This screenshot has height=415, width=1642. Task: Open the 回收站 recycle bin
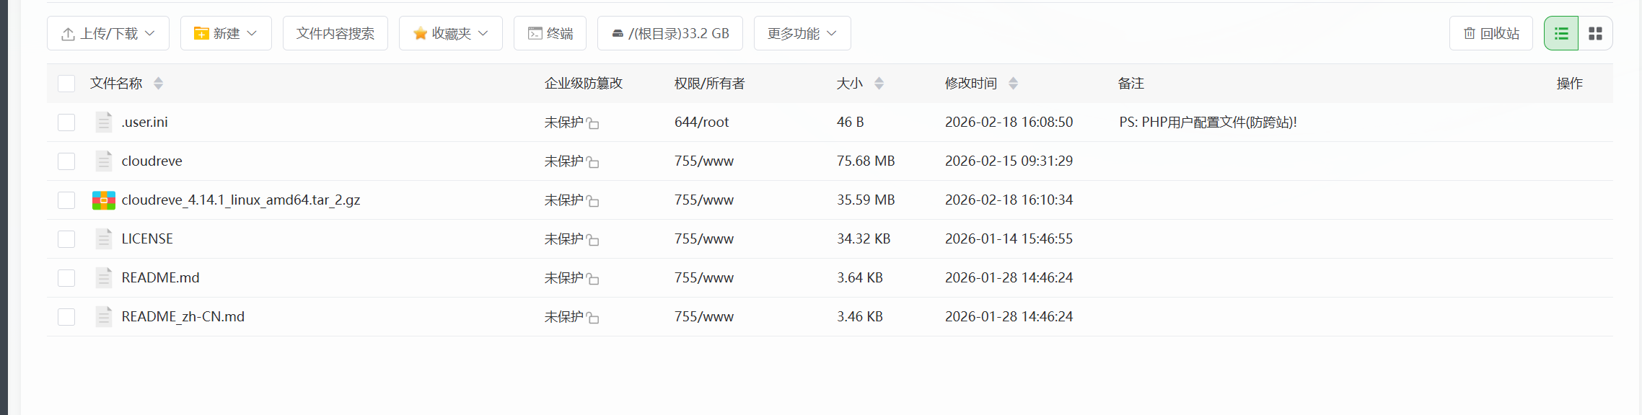point(1491,33)
